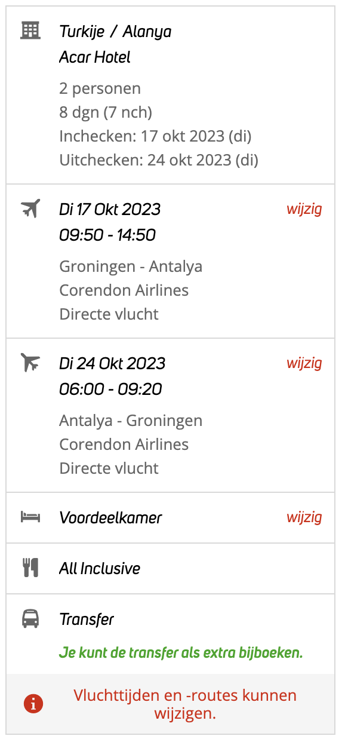Click the green transfer extra booking text
Screen dimensions: 345x742
181,653
